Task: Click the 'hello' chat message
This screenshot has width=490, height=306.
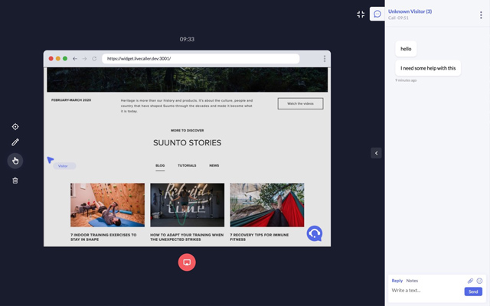Action: pos(406,49)
